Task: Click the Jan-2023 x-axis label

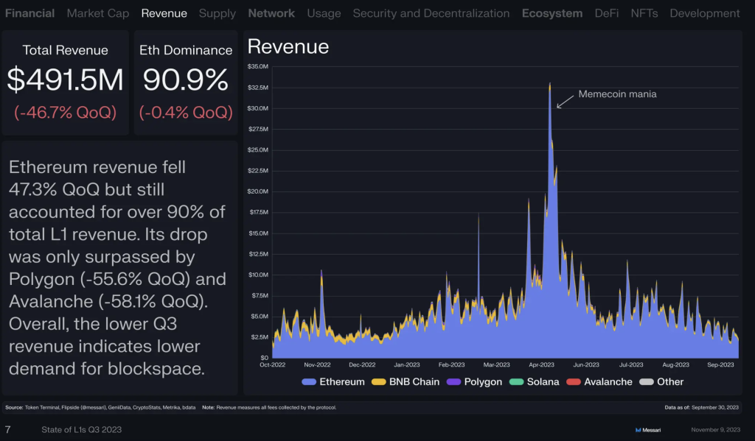Action: tap(407, 364)
